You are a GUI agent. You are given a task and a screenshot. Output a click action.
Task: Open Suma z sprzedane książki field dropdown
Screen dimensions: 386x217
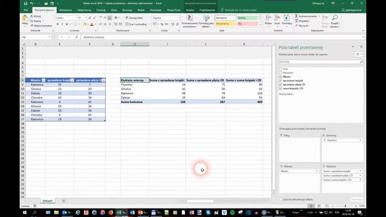tap(361, 171)
